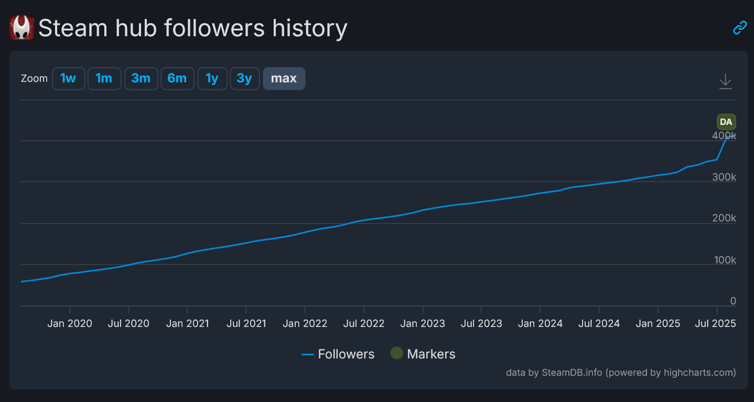Screen dimensions: 754x402
Task: Select the max zoom range
Action: point(284,79)
